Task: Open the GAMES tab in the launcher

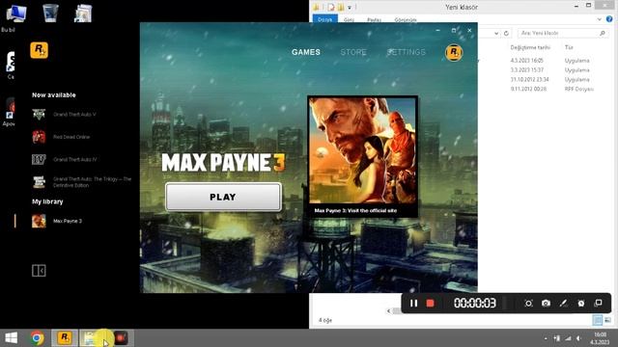Action: pyautogui.click(x=306, y=52)
